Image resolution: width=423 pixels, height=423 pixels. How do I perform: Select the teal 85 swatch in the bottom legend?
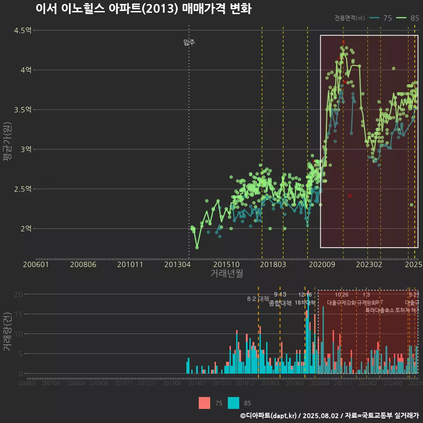click(x=234, y=403)
